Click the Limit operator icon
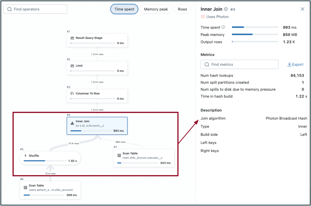Image resolution: width=311 pixels, height=206 pixels. [72, 66]
